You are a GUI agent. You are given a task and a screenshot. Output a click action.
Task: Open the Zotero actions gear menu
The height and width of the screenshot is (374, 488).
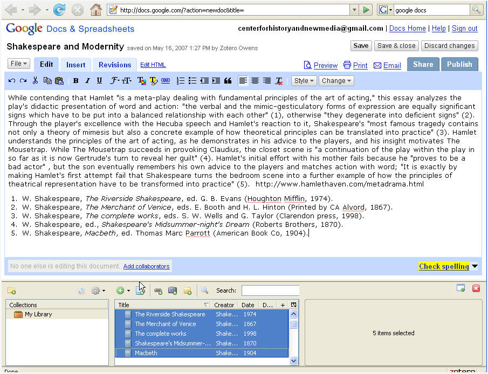click(x=98, y=290)
